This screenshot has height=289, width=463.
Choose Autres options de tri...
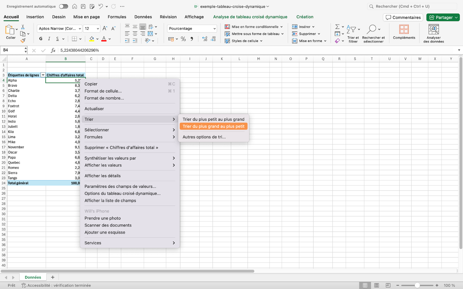pos(204,137)
